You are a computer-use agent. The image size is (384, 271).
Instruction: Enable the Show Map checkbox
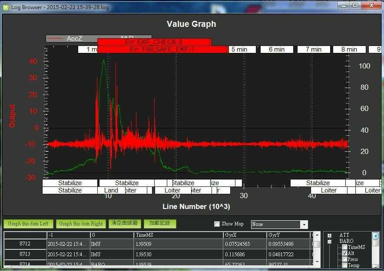(x=217, y=224)
